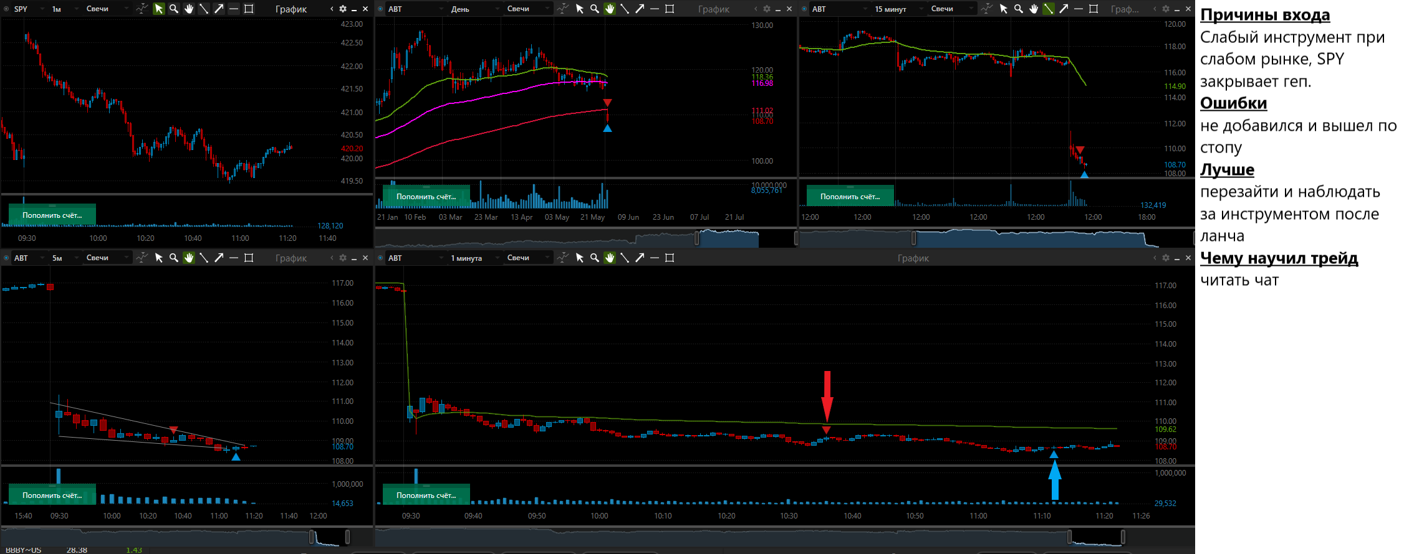Open settings gear of the SPY chart
This screenshot has width=1404, height=554.
[x=342, y=9]
